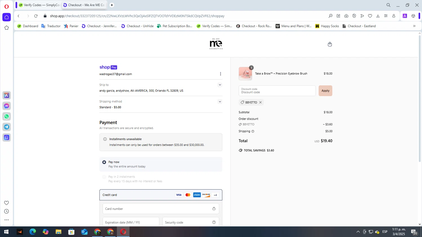Open the Checkout - Eastland bookmark

tap(359, 26)
